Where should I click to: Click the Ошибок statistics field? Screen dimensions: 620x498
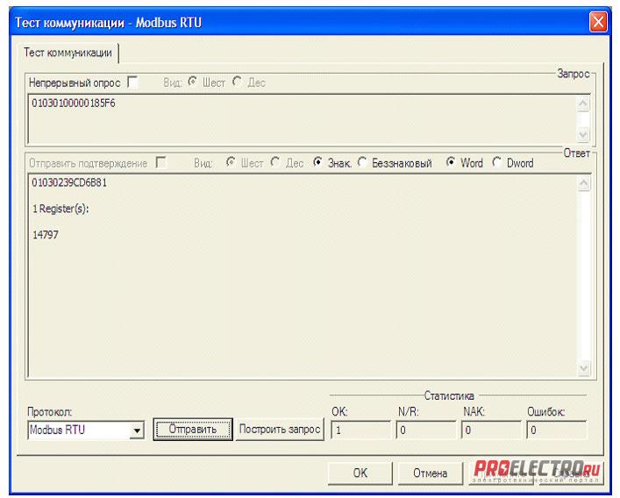[x=556, y=430]
